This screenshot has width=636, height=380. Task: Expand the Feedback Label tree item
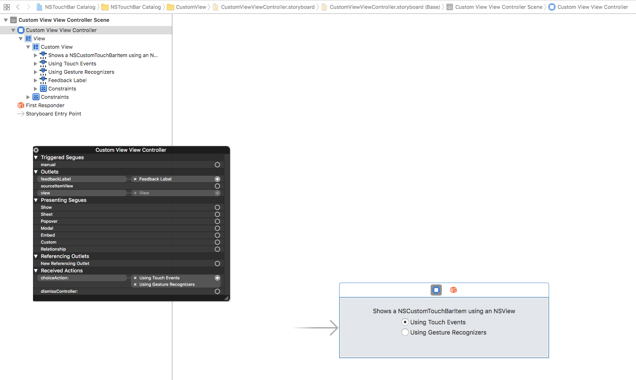[x=35, y=80]
